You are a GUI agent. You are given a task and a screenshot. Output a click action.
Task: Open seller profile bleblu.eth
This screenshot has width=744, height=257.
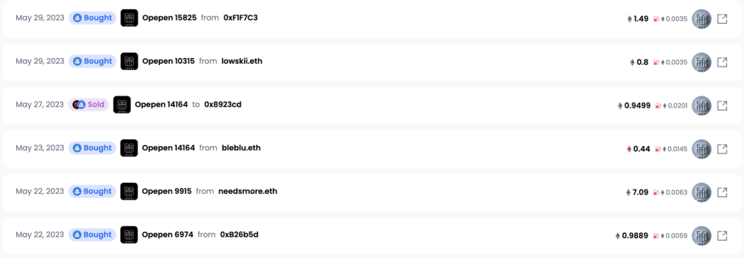pos(241,148)
